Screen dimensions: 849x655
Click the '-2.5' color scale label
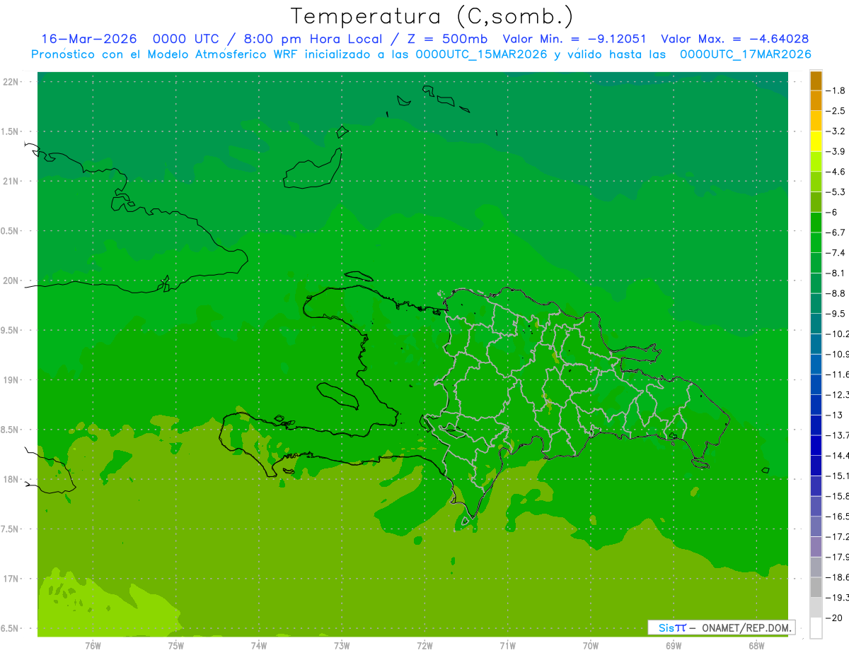tap(837, 111)
